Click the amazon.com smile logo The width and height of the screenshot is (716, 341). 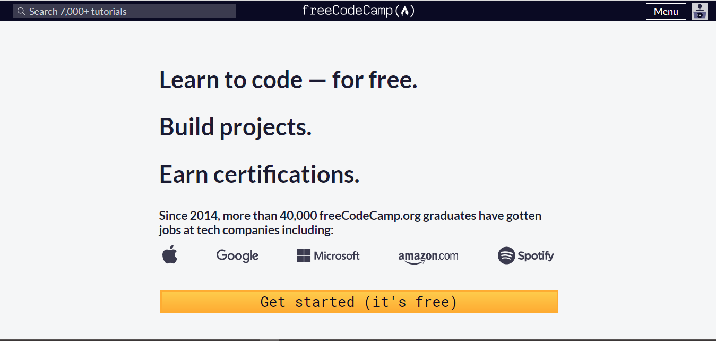(x=428, y=255)
